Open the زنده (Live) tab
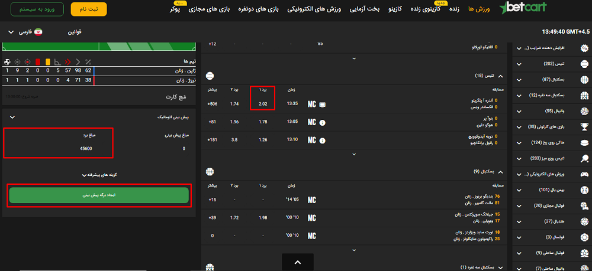592x271 pixels. 454,9
